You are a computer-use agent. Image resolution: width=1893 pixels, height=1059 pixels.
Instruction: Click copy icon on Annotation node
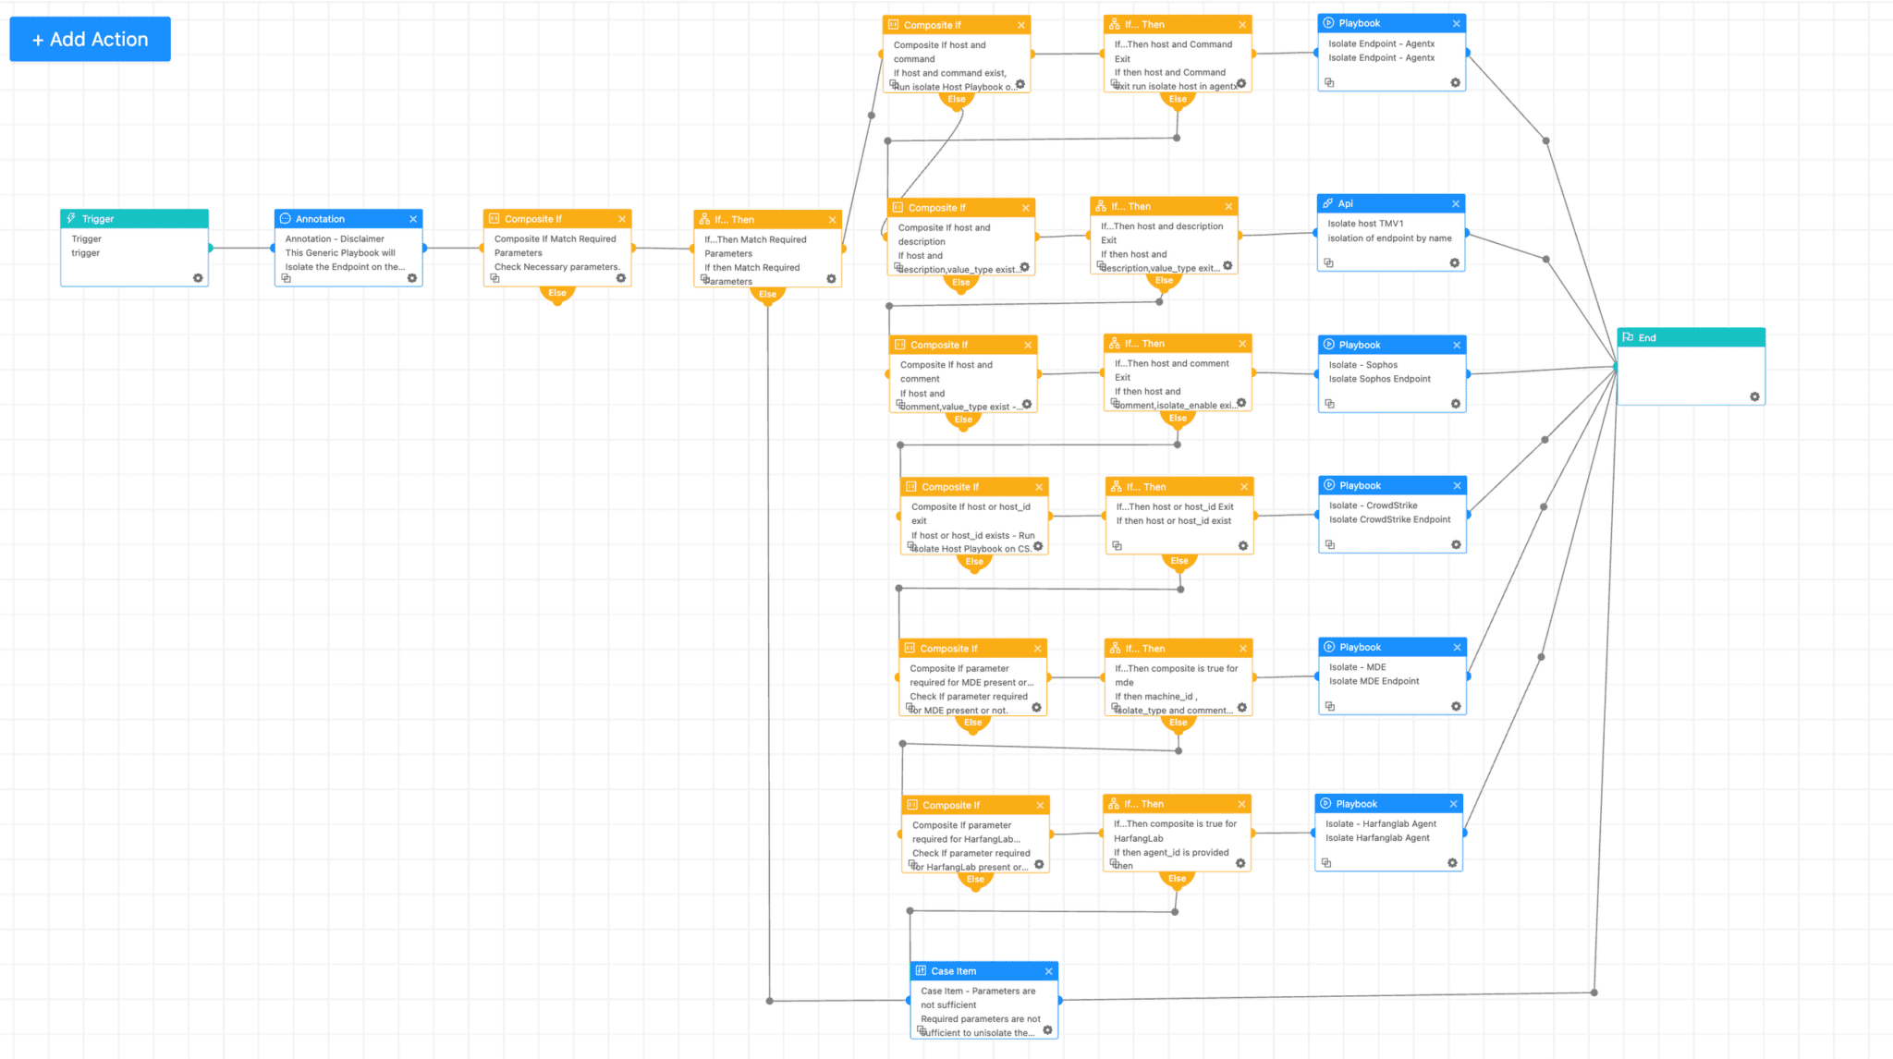[x=287, y=278]
